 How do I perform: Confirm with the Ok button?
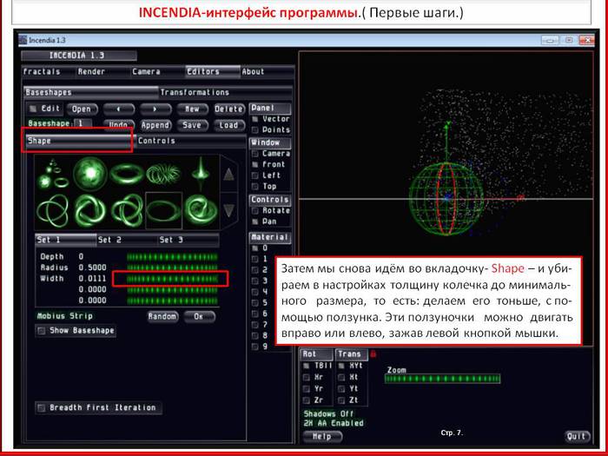(199, 316)
